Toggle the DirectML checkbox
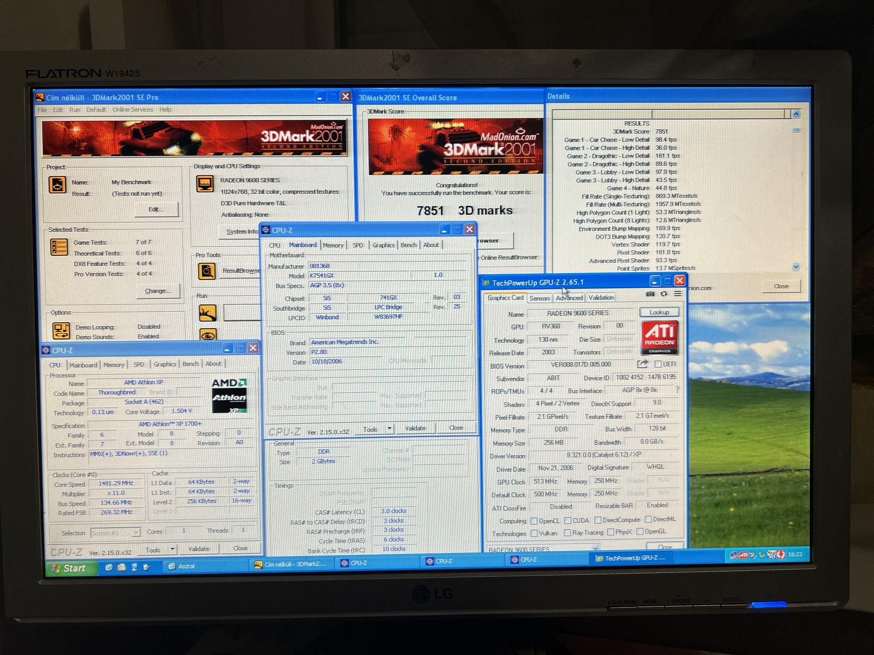The height and width of the screenshot is (655, 874). tap(648, 519)
